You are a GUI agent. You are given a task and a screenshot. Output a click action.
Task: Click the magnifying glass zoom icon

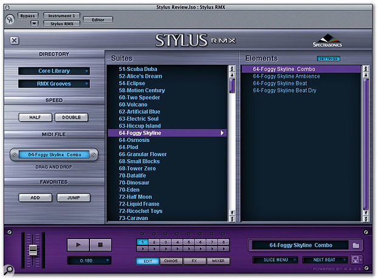[9, 270]
